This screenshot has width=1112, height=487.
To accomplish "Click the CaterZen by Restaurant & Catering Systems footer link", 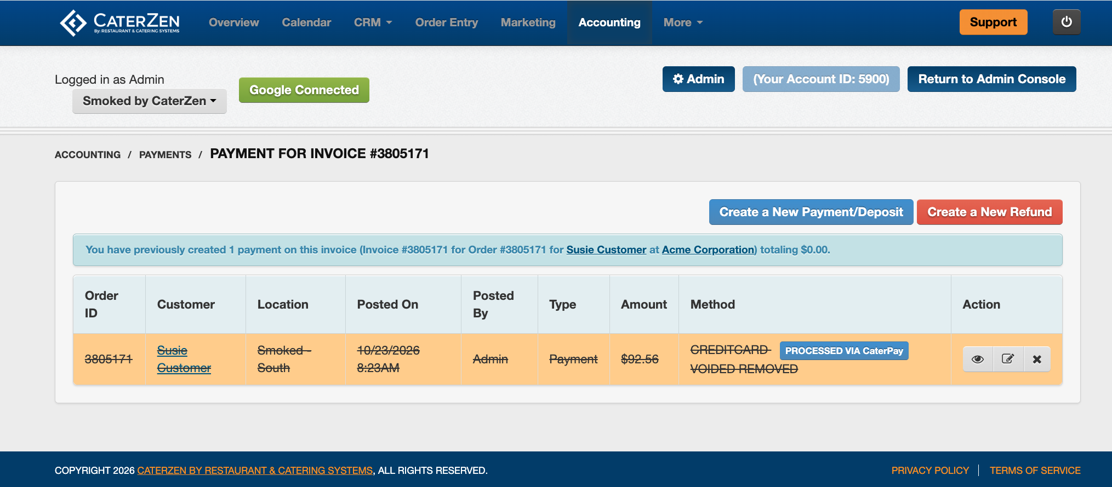I will pos(255,471).
